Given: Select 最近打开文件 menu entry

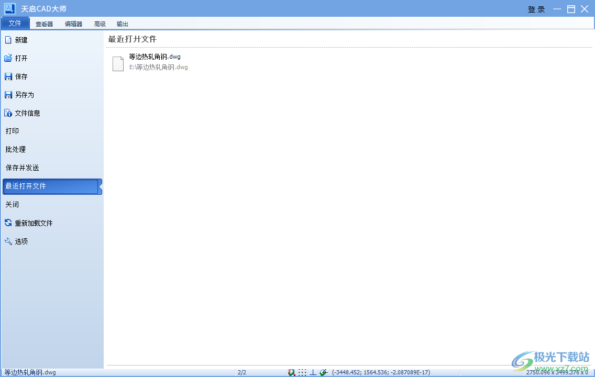Looking at the screenshot, I should (52, 186).
